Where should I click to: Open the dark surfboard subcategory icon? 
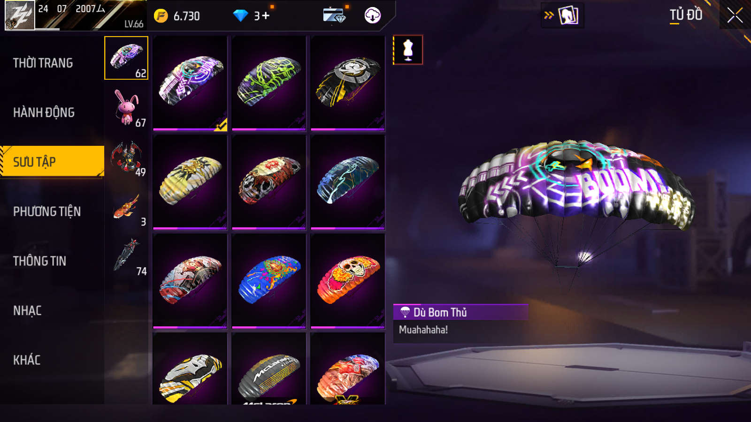(x=126, y=256)
